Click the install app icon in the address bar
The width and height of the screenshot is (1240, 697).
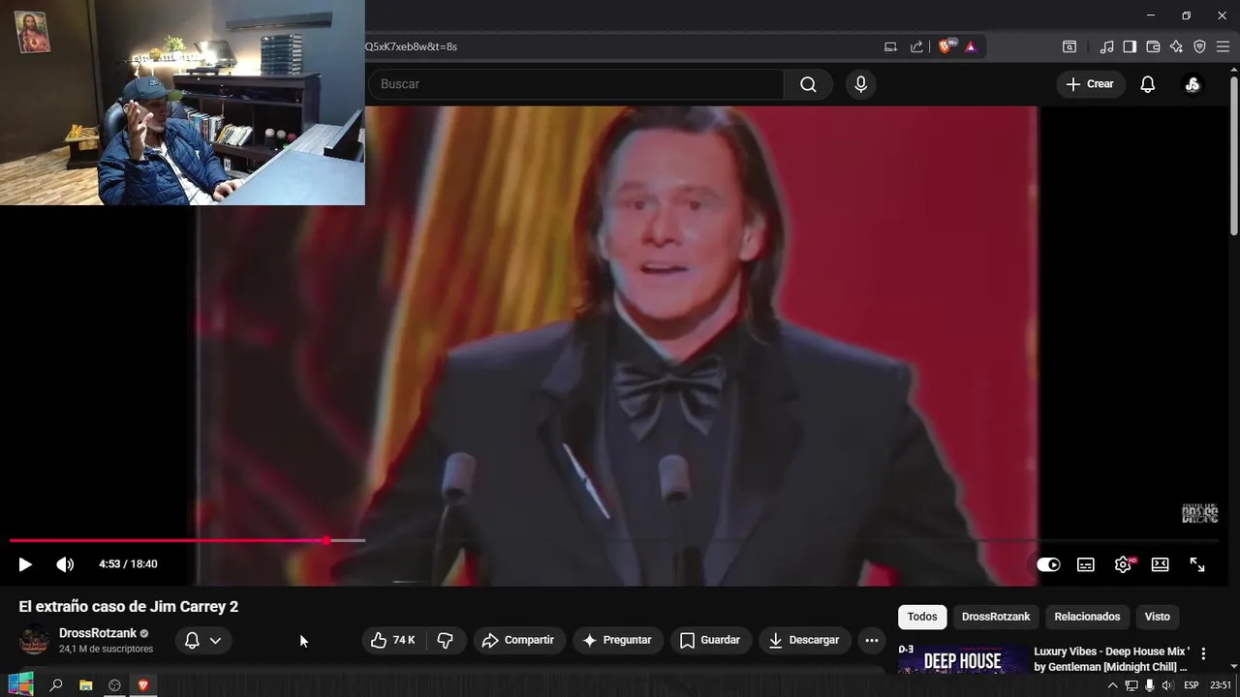(x=891, y=46)
